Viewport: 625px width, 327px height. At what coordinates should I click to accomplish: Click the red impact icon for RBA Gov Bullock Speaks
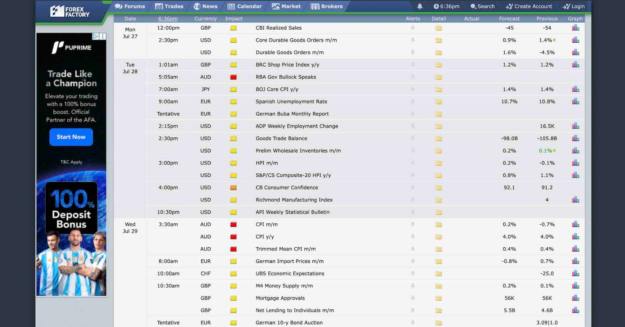234,77
